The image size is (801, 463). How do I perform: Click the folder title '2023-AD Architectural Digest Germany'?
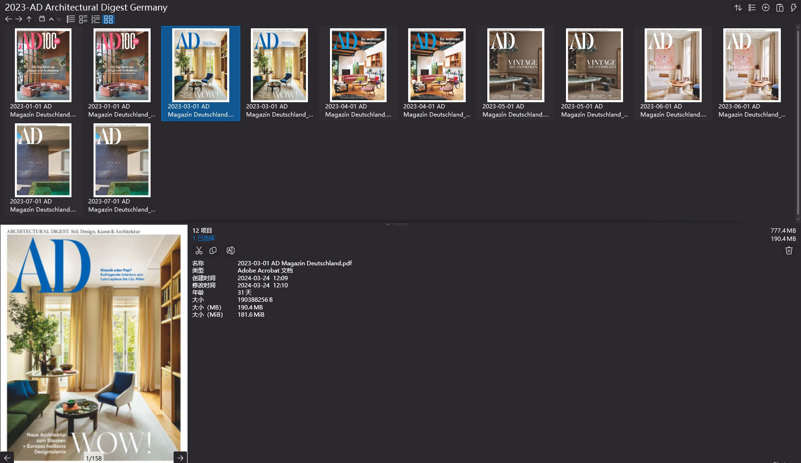coord(86,7)
